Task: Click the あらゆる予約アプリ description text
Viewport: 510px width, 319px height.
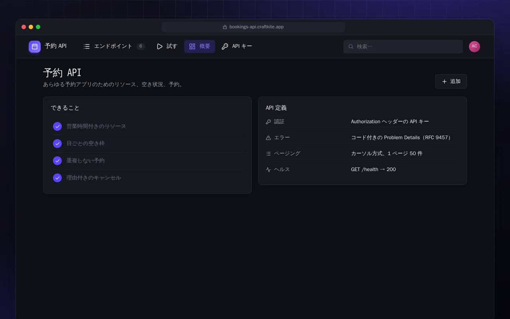Action: (114, 85)
